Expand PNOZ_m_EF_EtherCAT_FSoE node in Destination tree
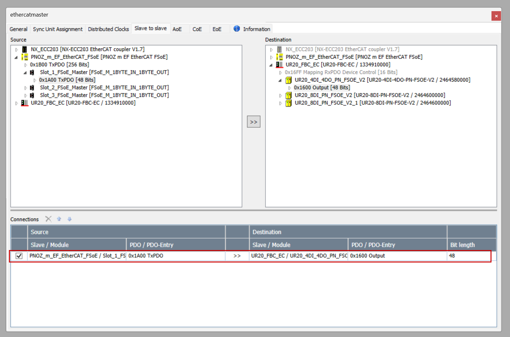The image size is (510, 337). [271, 57]
